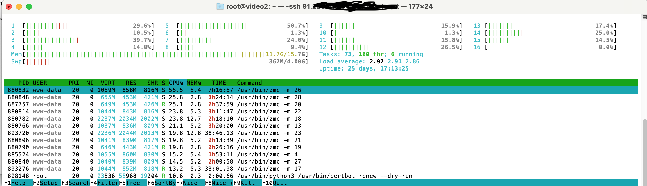The height and width of the screenshot is (186, 647).
Task: Click the Uptime 25 days line
Action: [364, 68]
